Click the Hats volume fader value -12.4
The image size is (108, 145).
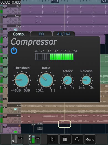(x=5, y=29)
